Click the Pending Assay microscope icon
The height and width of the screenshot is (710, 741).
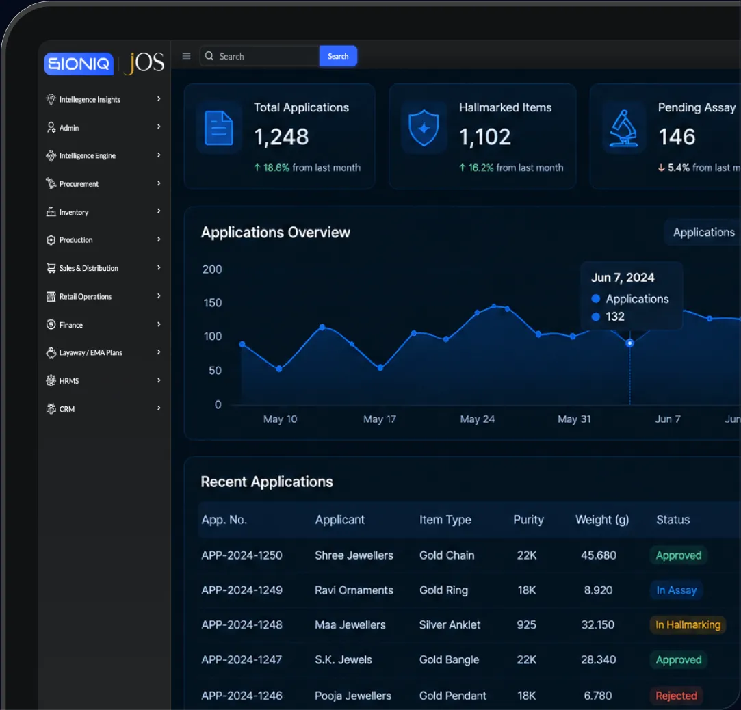(624, 128)
